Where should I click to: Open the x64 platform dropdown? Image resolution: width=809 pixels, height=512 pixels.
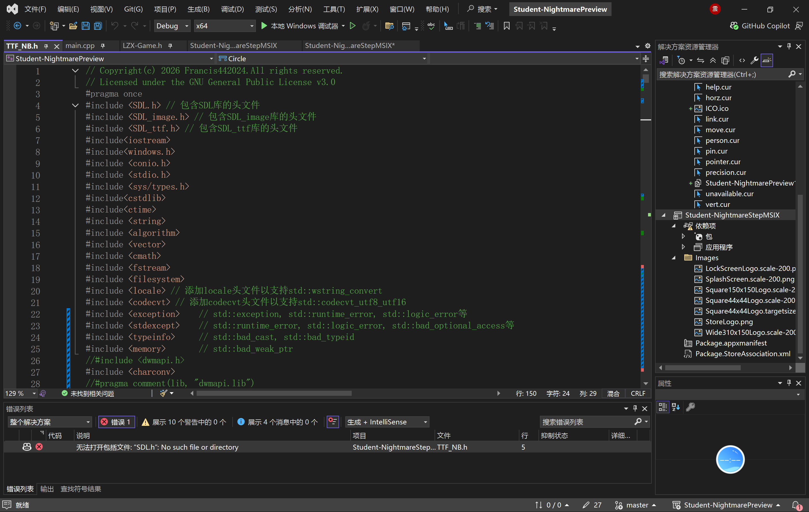tap(224, 26)
